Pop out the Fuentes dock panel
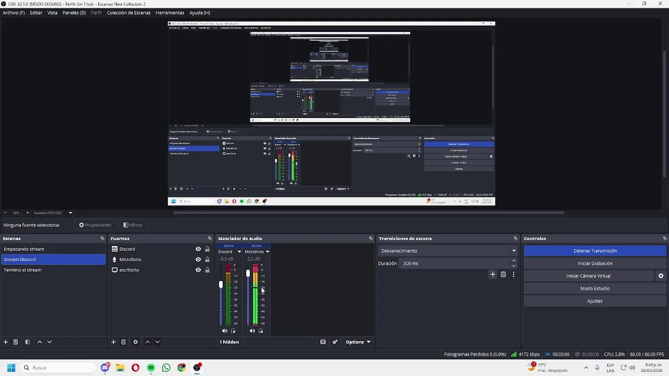The width and height of the screenshot is (669, 376). click(210, 239)
